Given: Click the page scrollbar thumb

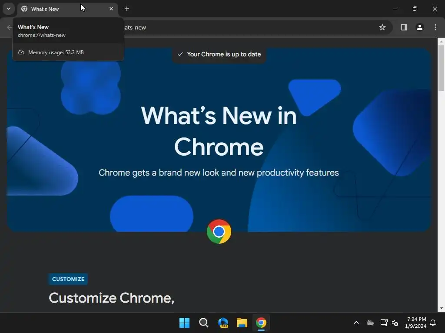Looking at the screenshot, I should point(441,68).
